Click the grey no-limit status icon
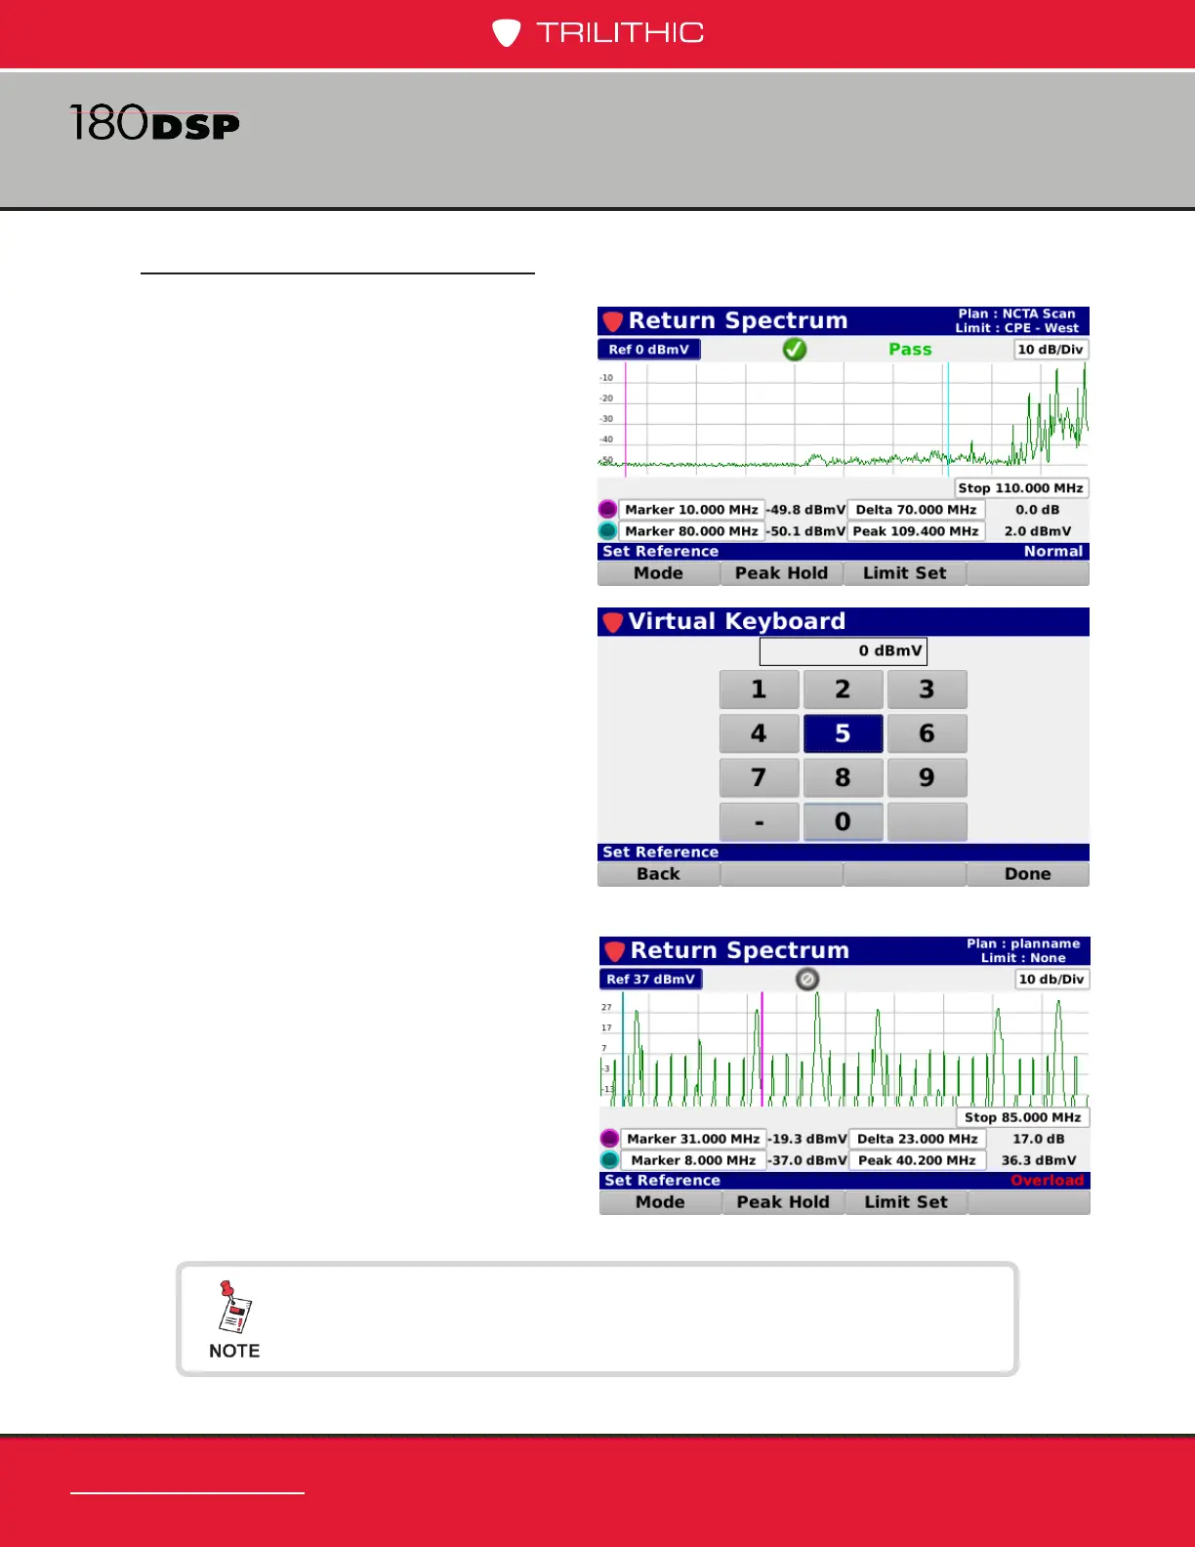The image size is (1195, 1547). [806, 979]
